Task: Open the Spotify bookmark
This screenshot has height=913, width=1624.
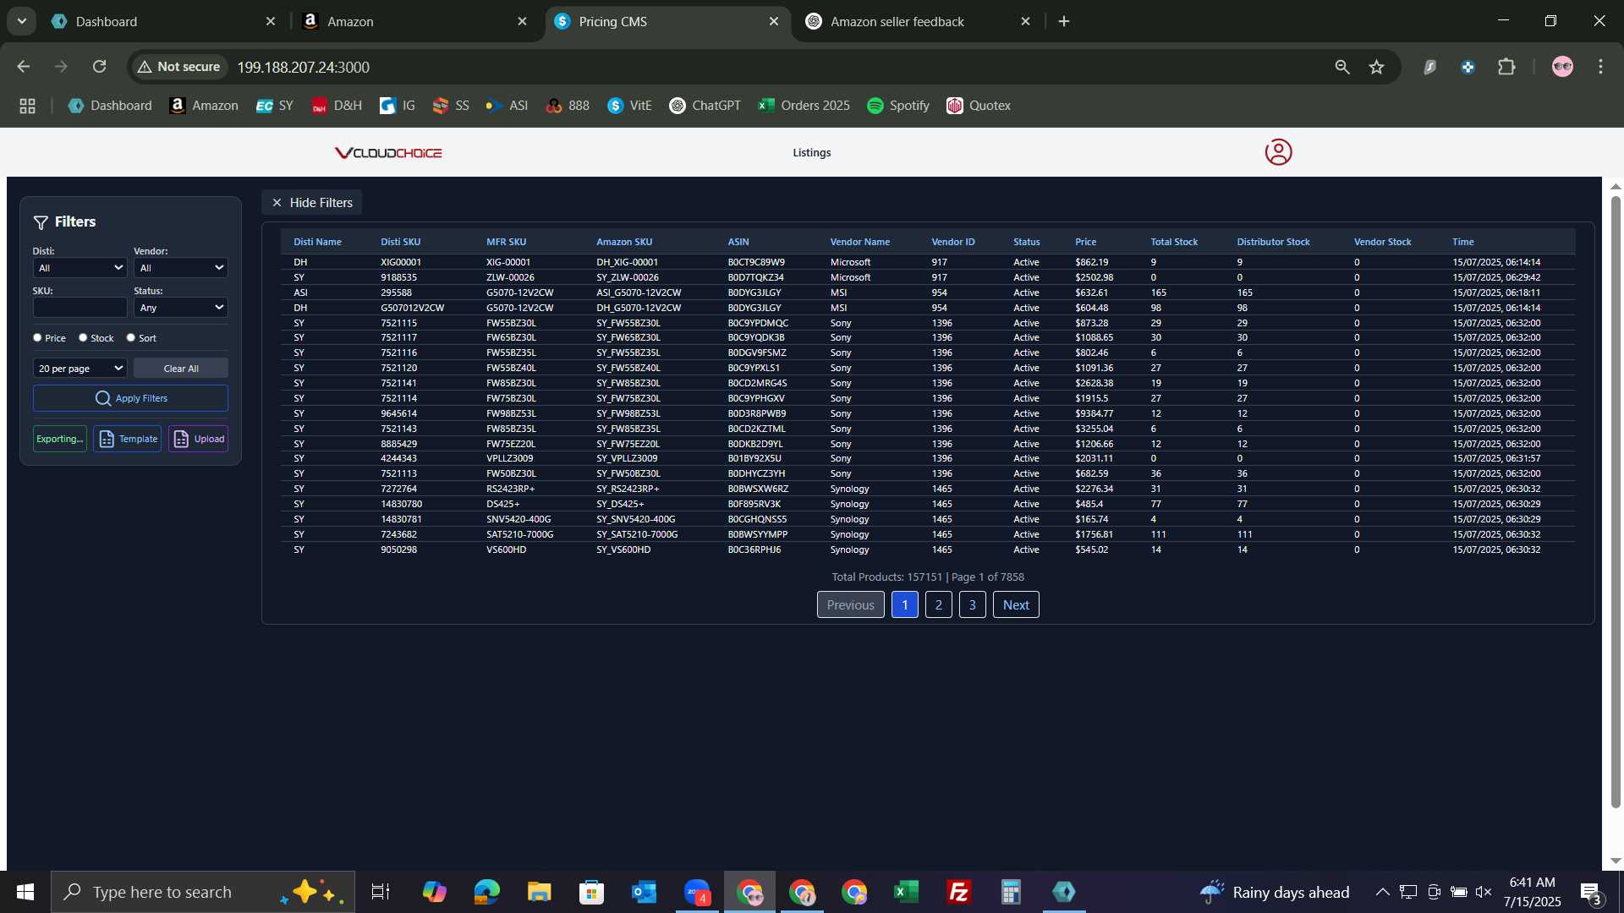Action: tap(898, 106)
